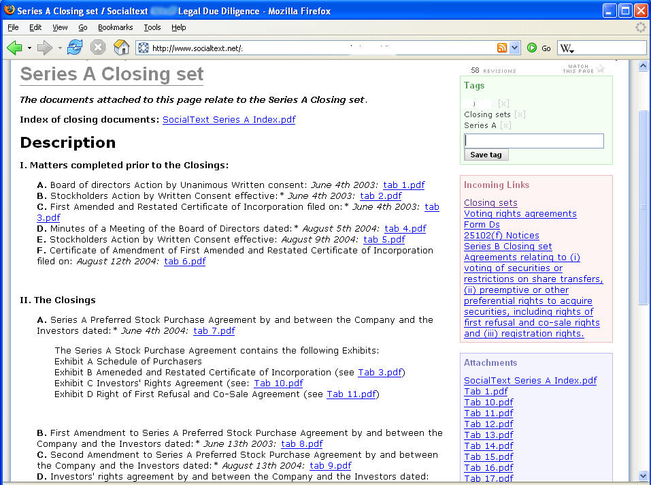Click the orange RSS feed icon
The height and width of the screenshot is (485, 651).
tap(502, 48)
